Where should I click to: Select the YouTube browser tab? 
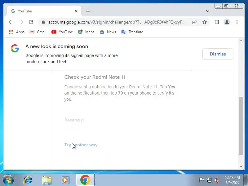coord(44,11)
